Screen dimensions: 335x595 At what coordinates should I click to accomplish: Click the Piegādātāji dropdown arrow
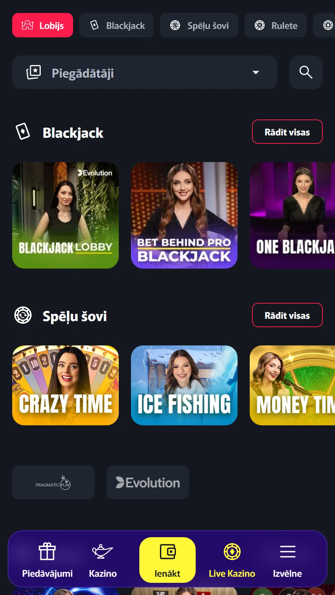[x=256, y=72]
